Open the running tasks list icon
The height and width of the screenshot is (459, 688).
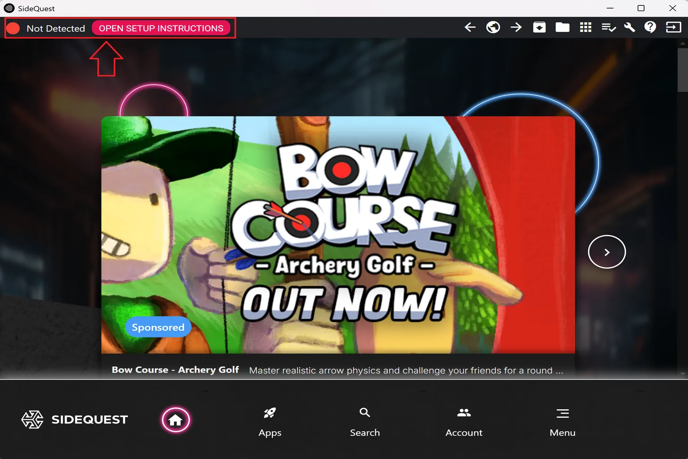(608, 27)
